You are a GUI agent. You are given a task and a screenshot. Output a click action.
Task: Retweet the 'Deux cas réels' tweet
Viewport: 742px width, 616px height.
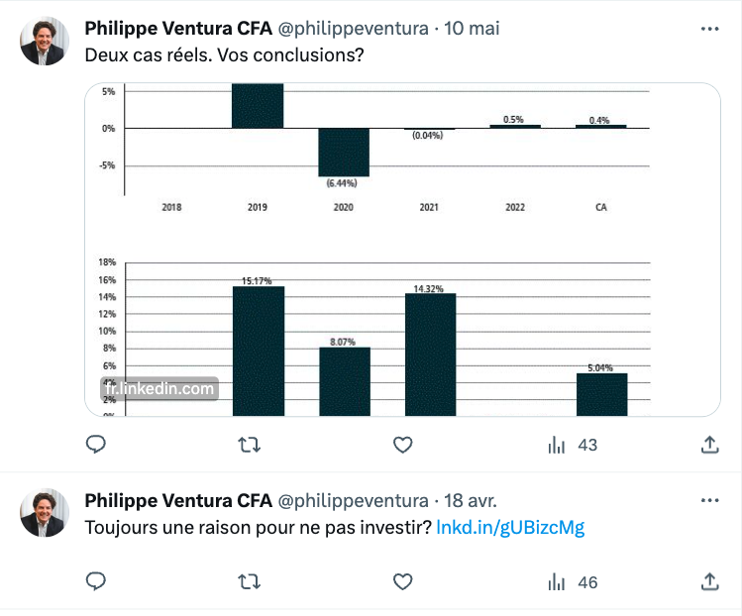tap(249, 445)
